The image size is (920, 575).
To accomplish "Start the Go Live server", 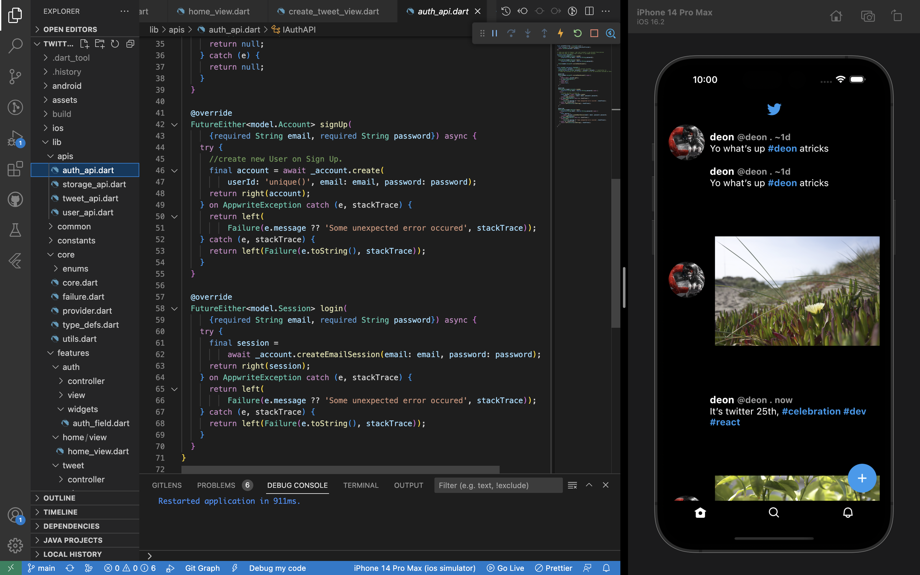I will (506, 568).
